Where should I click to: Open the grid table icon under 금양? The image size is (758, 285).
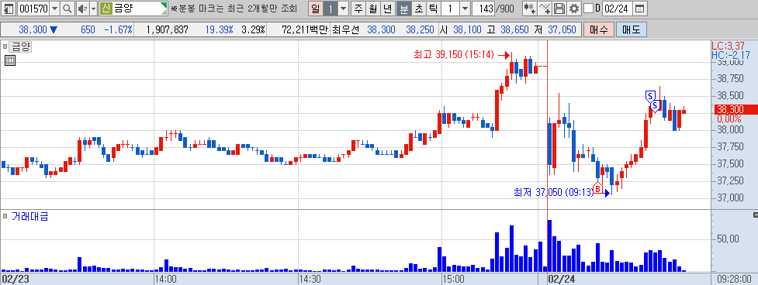pyautogui.click(x=10, y=60)
